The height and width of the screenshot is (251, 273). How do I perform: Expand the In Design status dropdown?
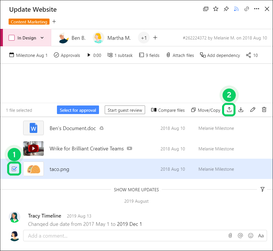pos(42,38)
